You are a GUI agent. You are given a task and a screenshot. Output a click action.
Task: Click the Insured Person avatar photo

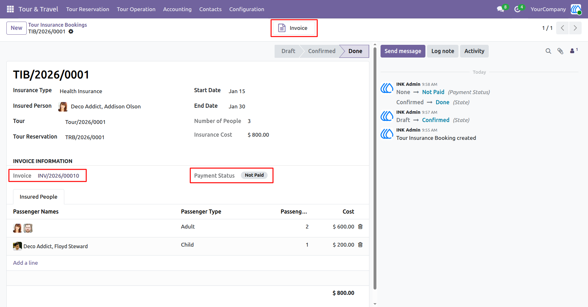coord(63,107)
